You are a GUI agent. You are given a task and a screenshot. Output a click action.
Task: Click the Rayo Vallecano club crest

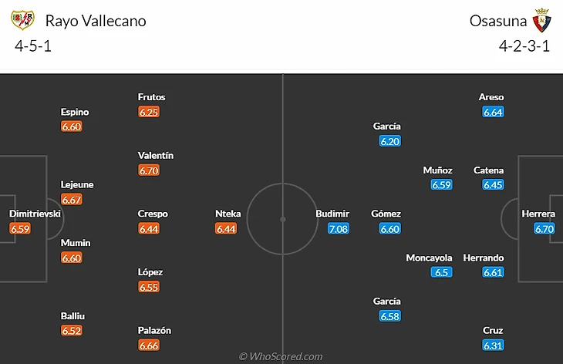pos(24,21)
